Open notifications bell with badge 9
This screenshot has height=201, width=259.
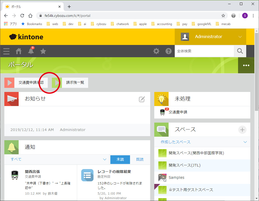point(31,50)
